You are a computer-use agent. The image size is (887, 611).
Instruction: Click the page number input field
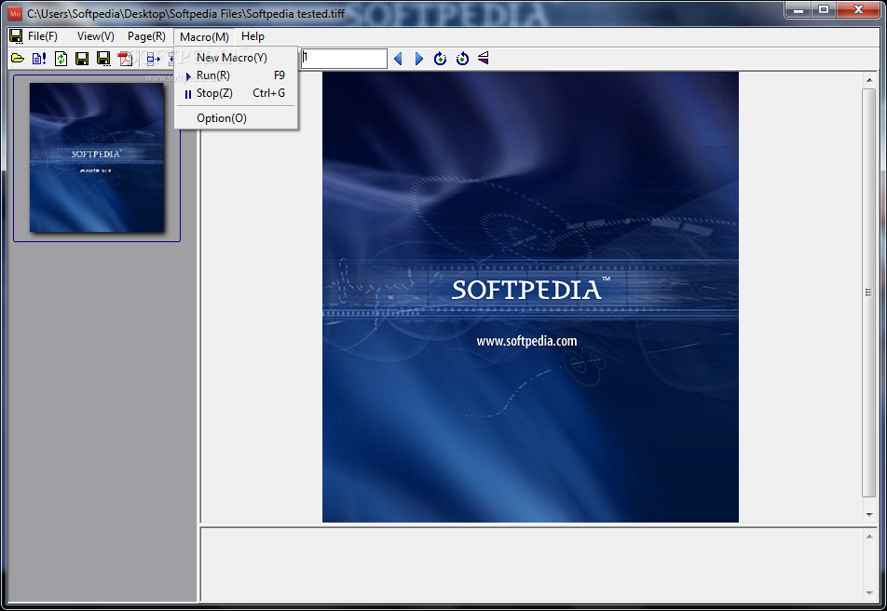click(x=343, y=59)
